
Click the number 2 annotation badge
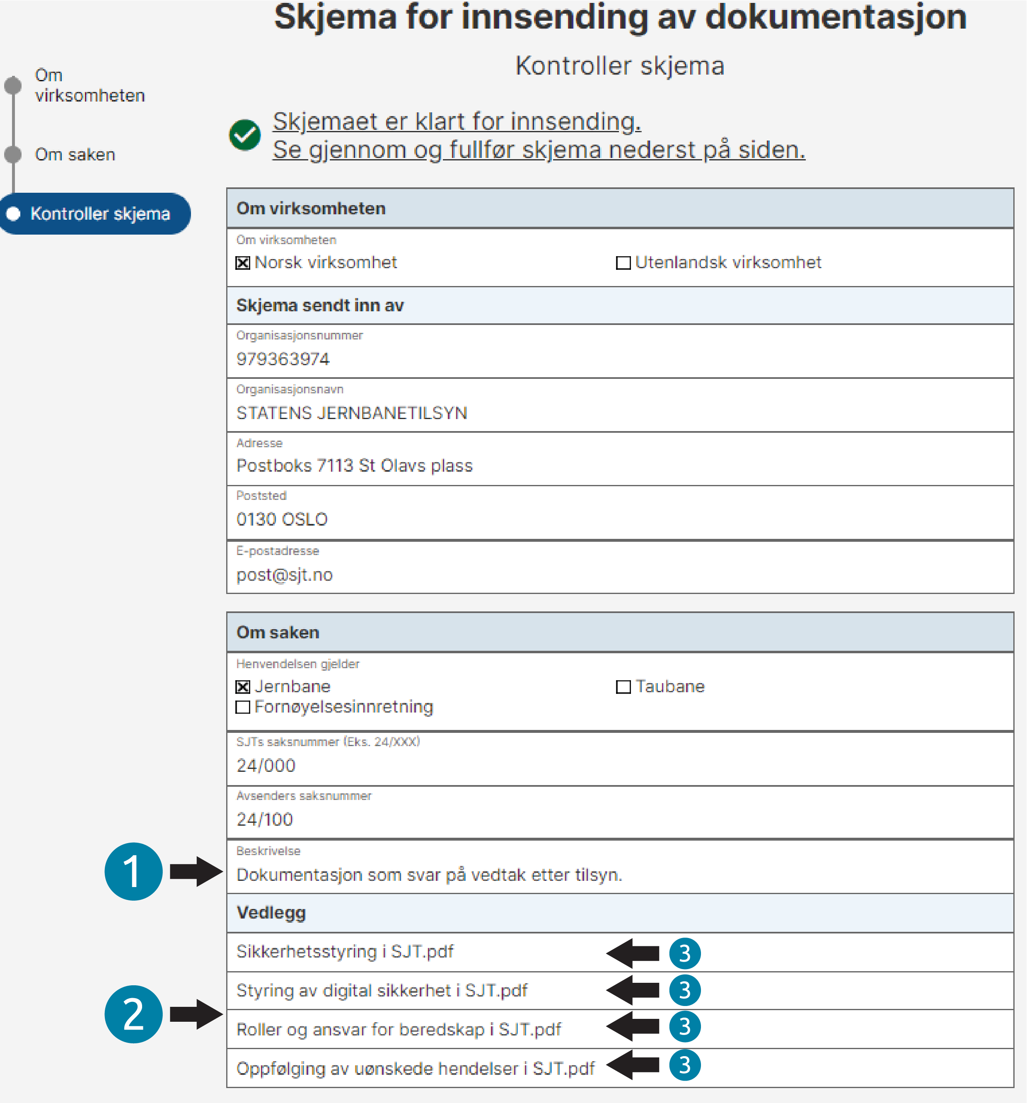point(134,1014)
